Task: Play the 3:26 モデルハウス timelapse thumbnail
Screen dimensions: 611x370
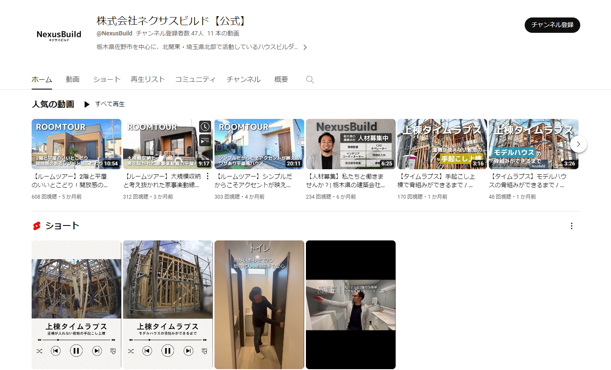Action: (x=534, y=144)
